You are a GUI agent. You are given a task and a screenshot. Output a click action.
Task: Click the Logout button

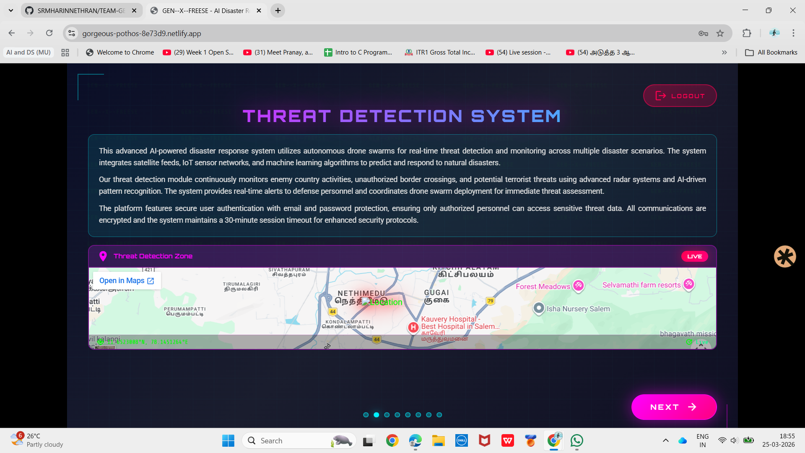pyautogui.click(x=680, y=96)
